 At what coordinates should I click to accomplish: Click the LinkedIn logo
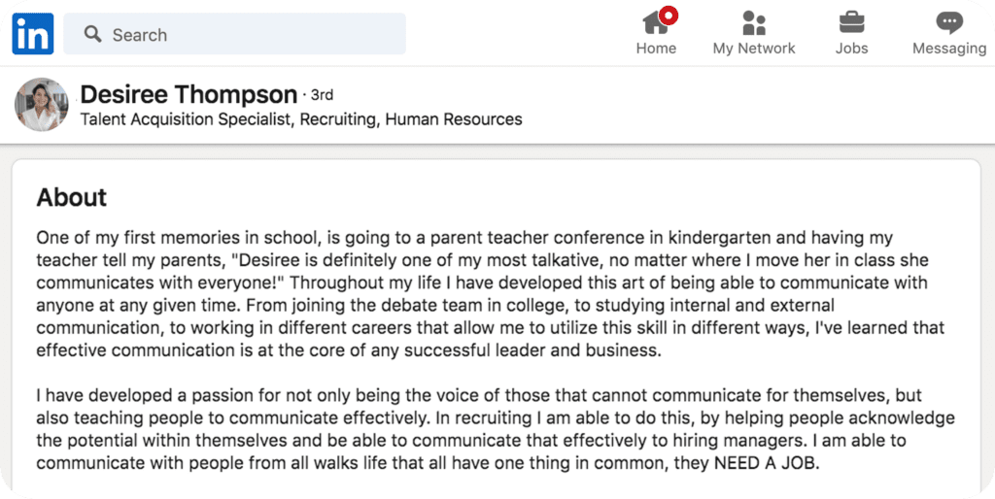[33, 34]
